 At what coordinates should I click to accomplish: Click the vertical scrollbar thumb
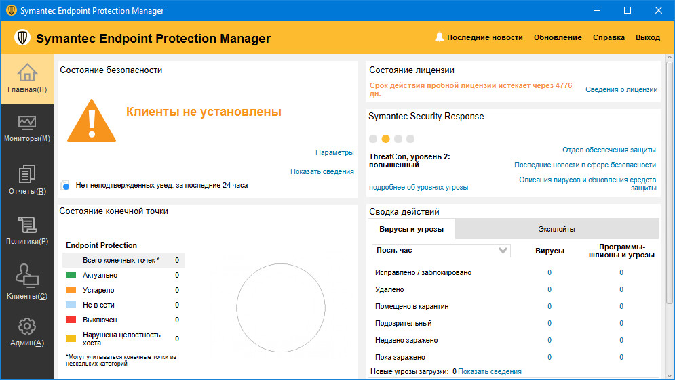[x=670, y=183]
